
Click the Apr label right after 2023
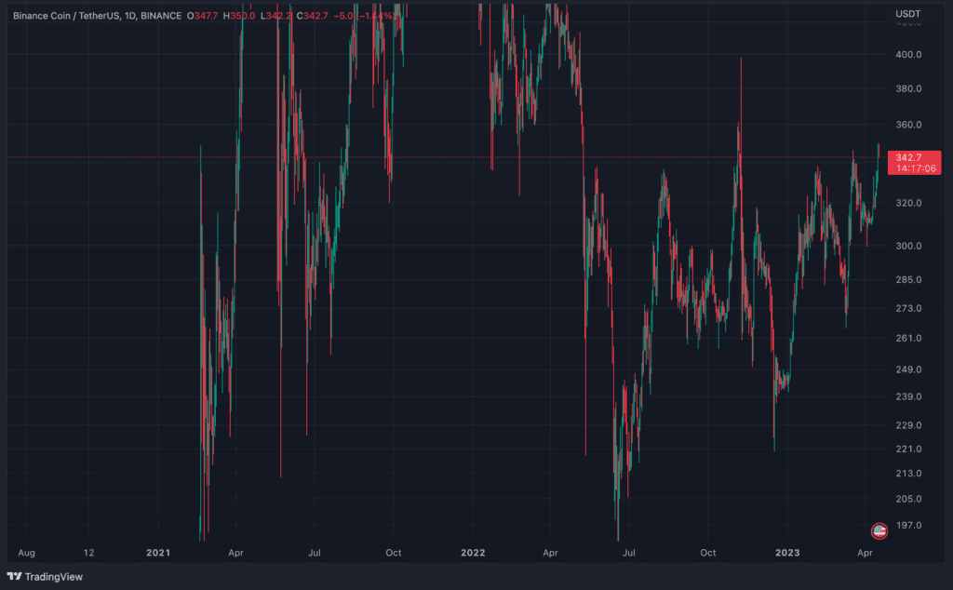(x=865, y=553)
